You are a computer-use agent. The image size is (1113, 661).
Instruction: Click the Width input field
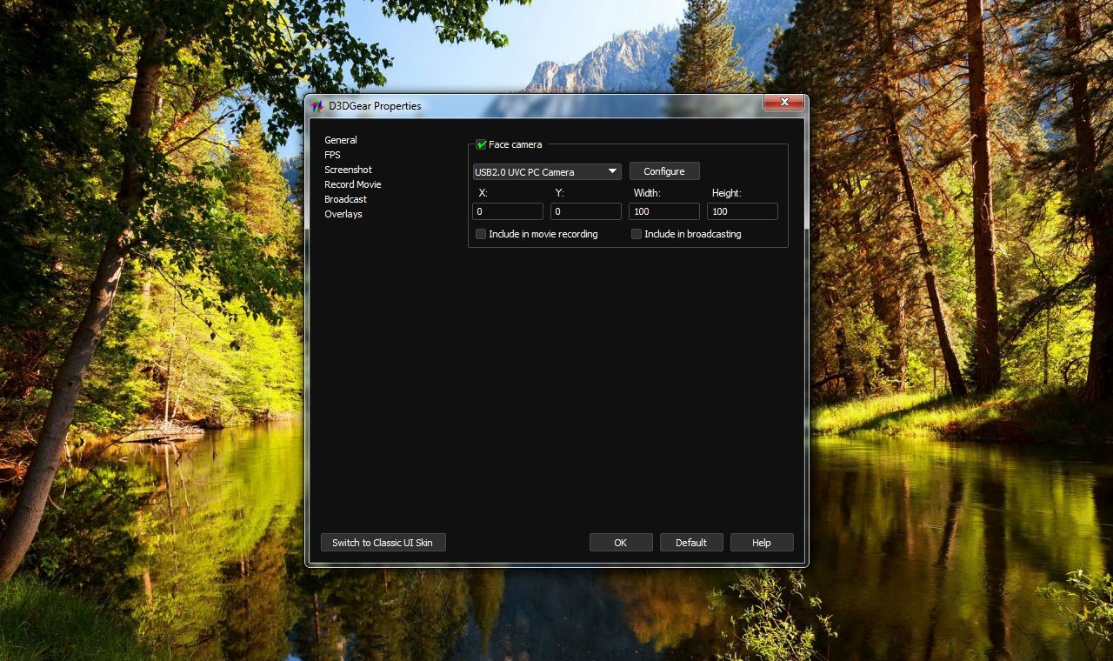coord(664,211)
